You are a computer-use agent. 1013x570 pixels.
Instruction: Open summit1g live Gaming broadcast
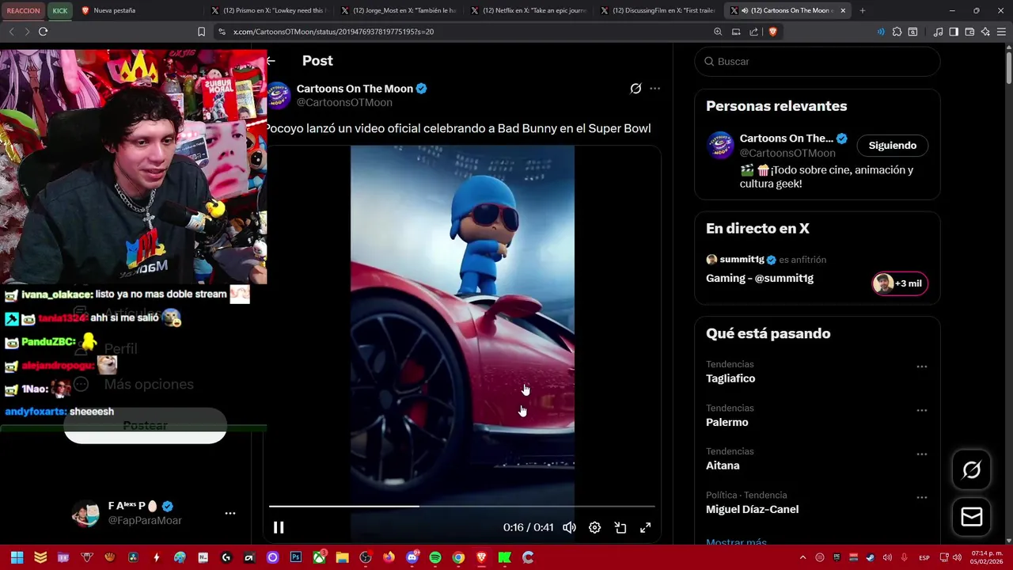click(760, 278)
